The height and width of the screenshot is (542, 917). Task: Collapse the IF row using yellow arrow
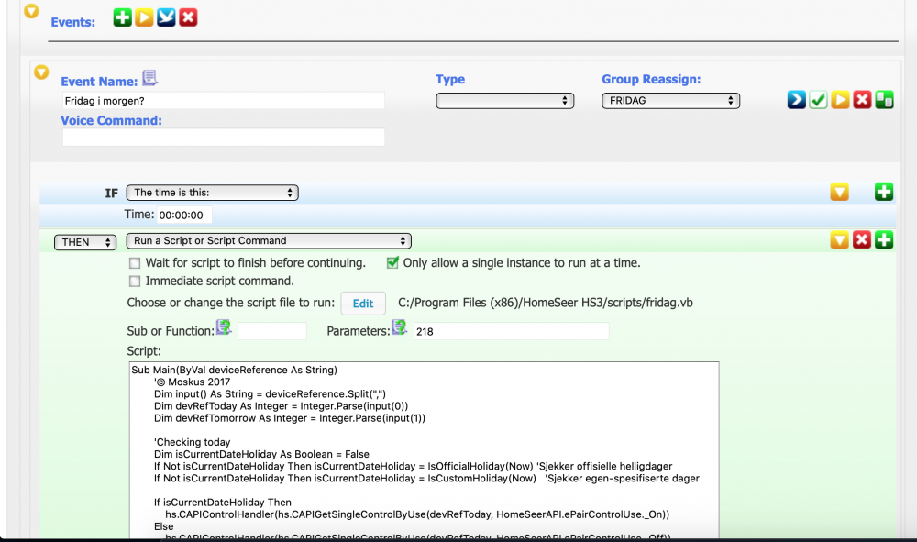pyautogui.click(x=839, y=192)
